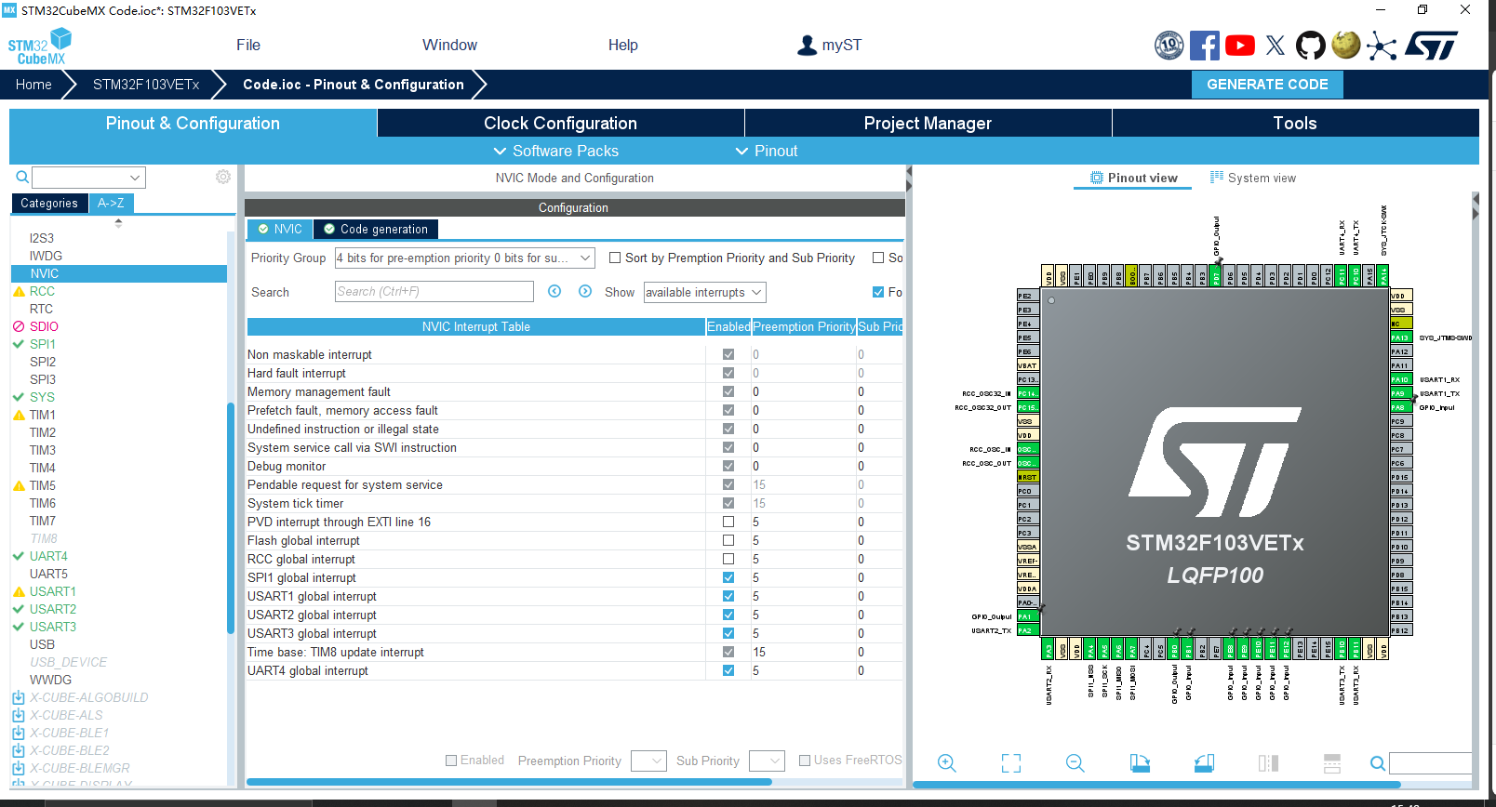This screenshot has height=807, width=1496.
Task: Show the A->Z peripheral list
Action: pos(111,203)
